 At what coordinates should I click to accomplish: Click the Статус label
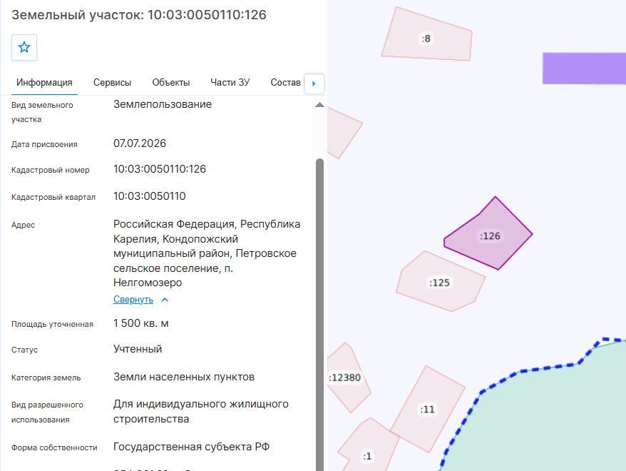tap(24, 350)
